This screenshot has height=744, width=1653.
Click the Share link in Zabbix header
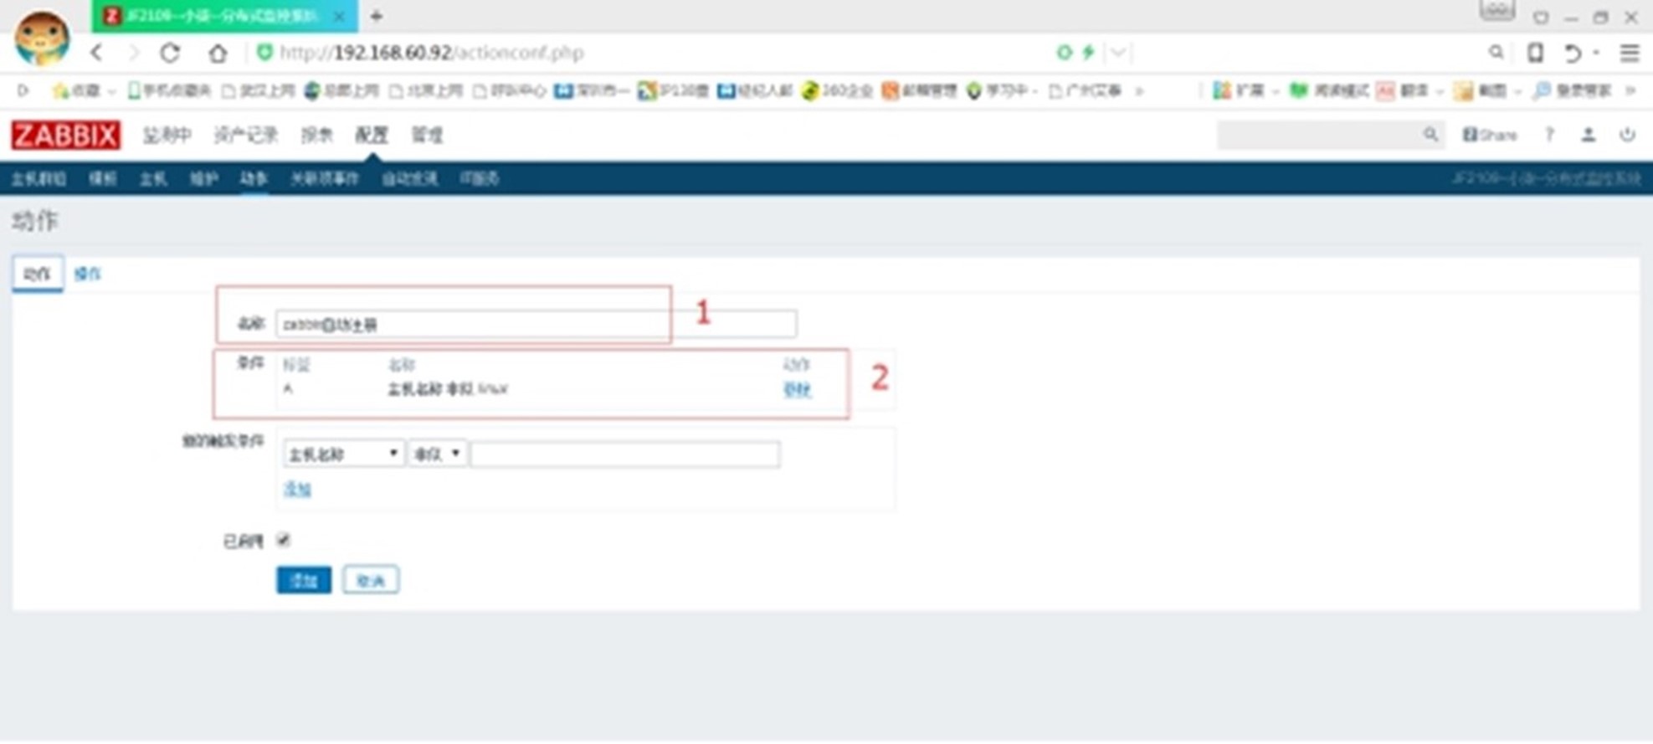(1490, 135)
